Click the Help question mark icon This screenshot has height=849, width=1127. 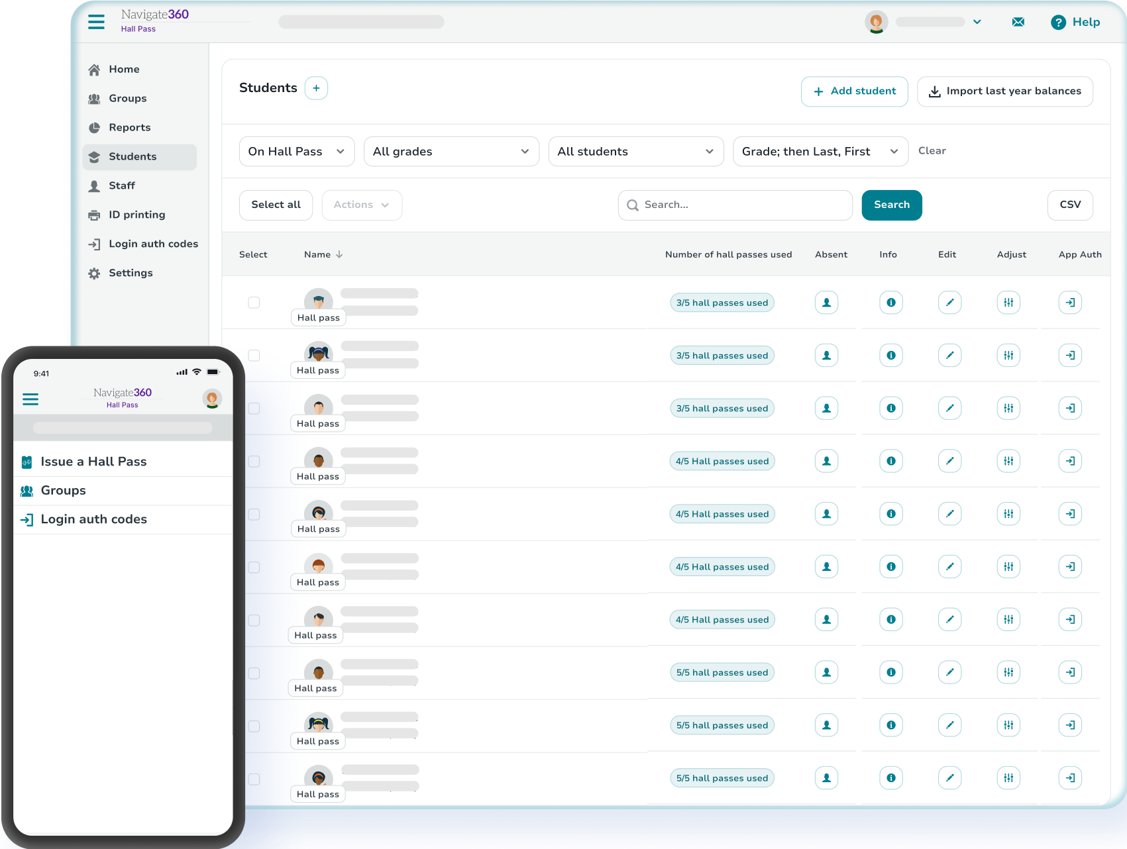pyautogui.click(x=1058, y=23)
